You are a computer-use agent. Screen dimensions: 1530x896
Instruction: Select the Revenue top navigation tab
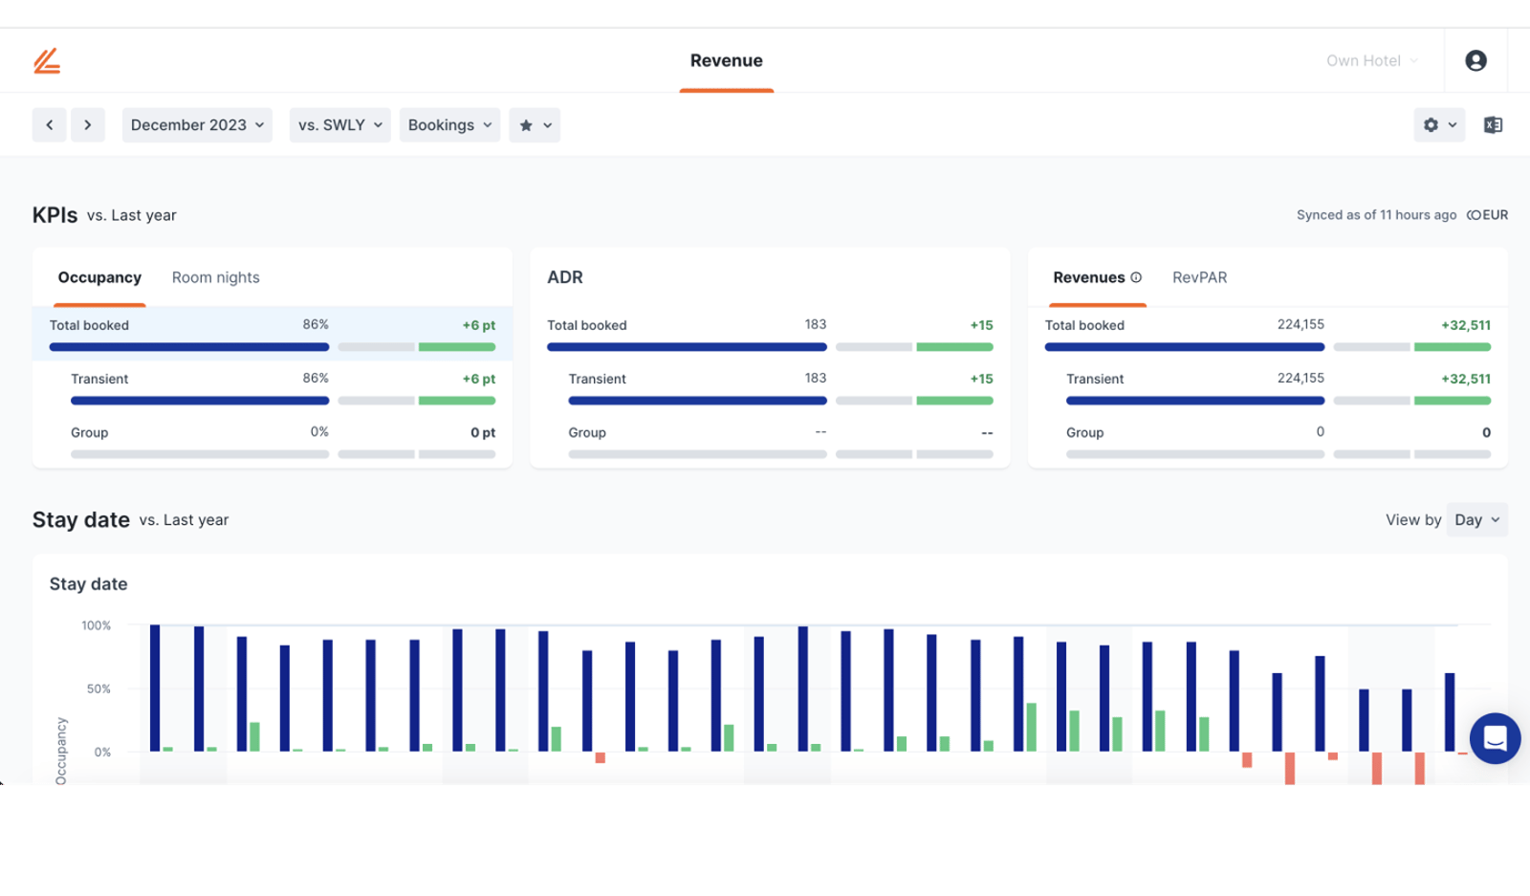(727, 61)
